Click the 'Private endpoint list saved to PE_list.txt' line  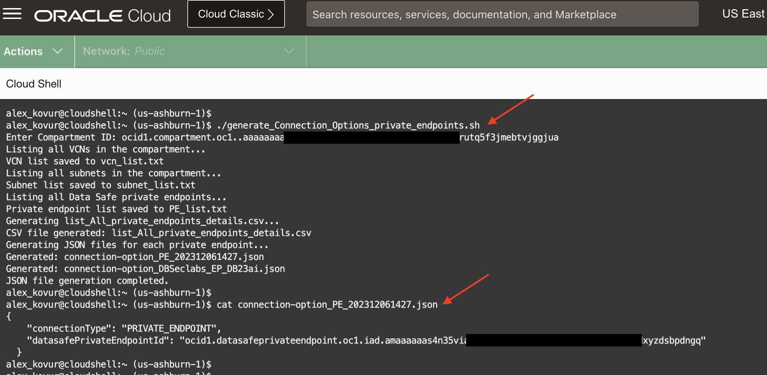click(x=116, y=209)
